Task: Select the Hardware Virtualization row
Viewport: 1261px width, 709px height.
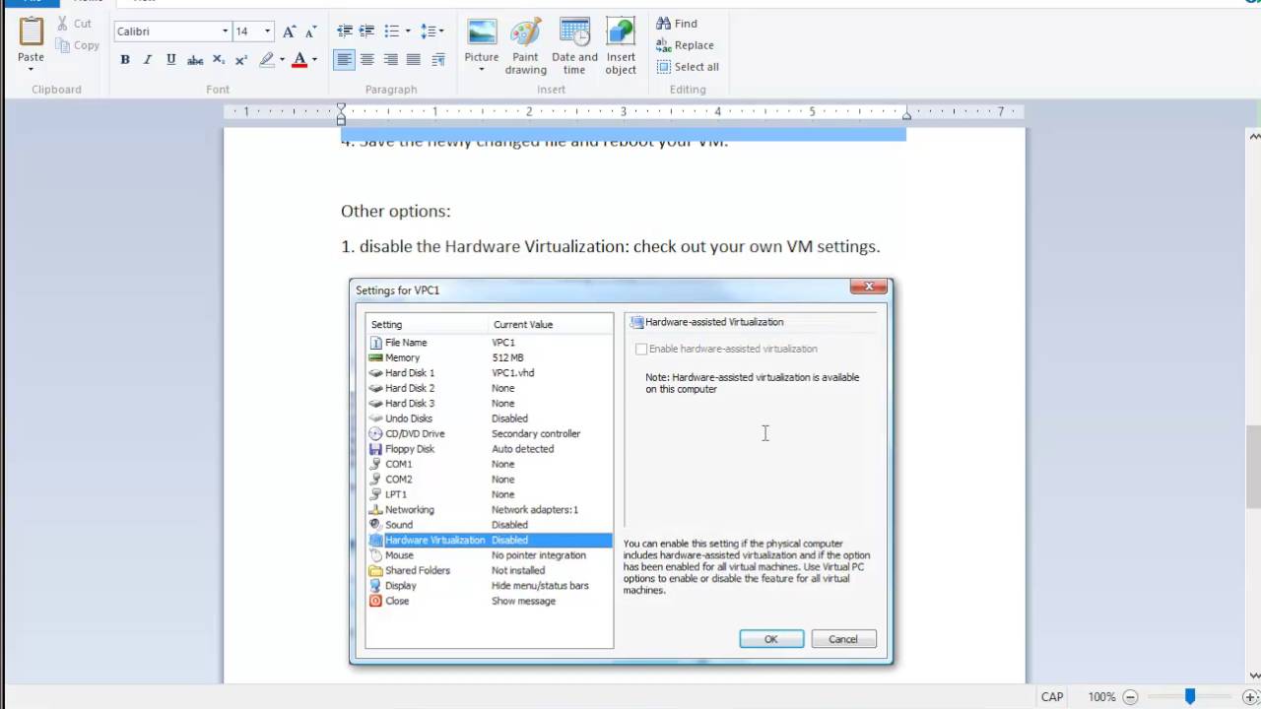Action: [490, 540]
